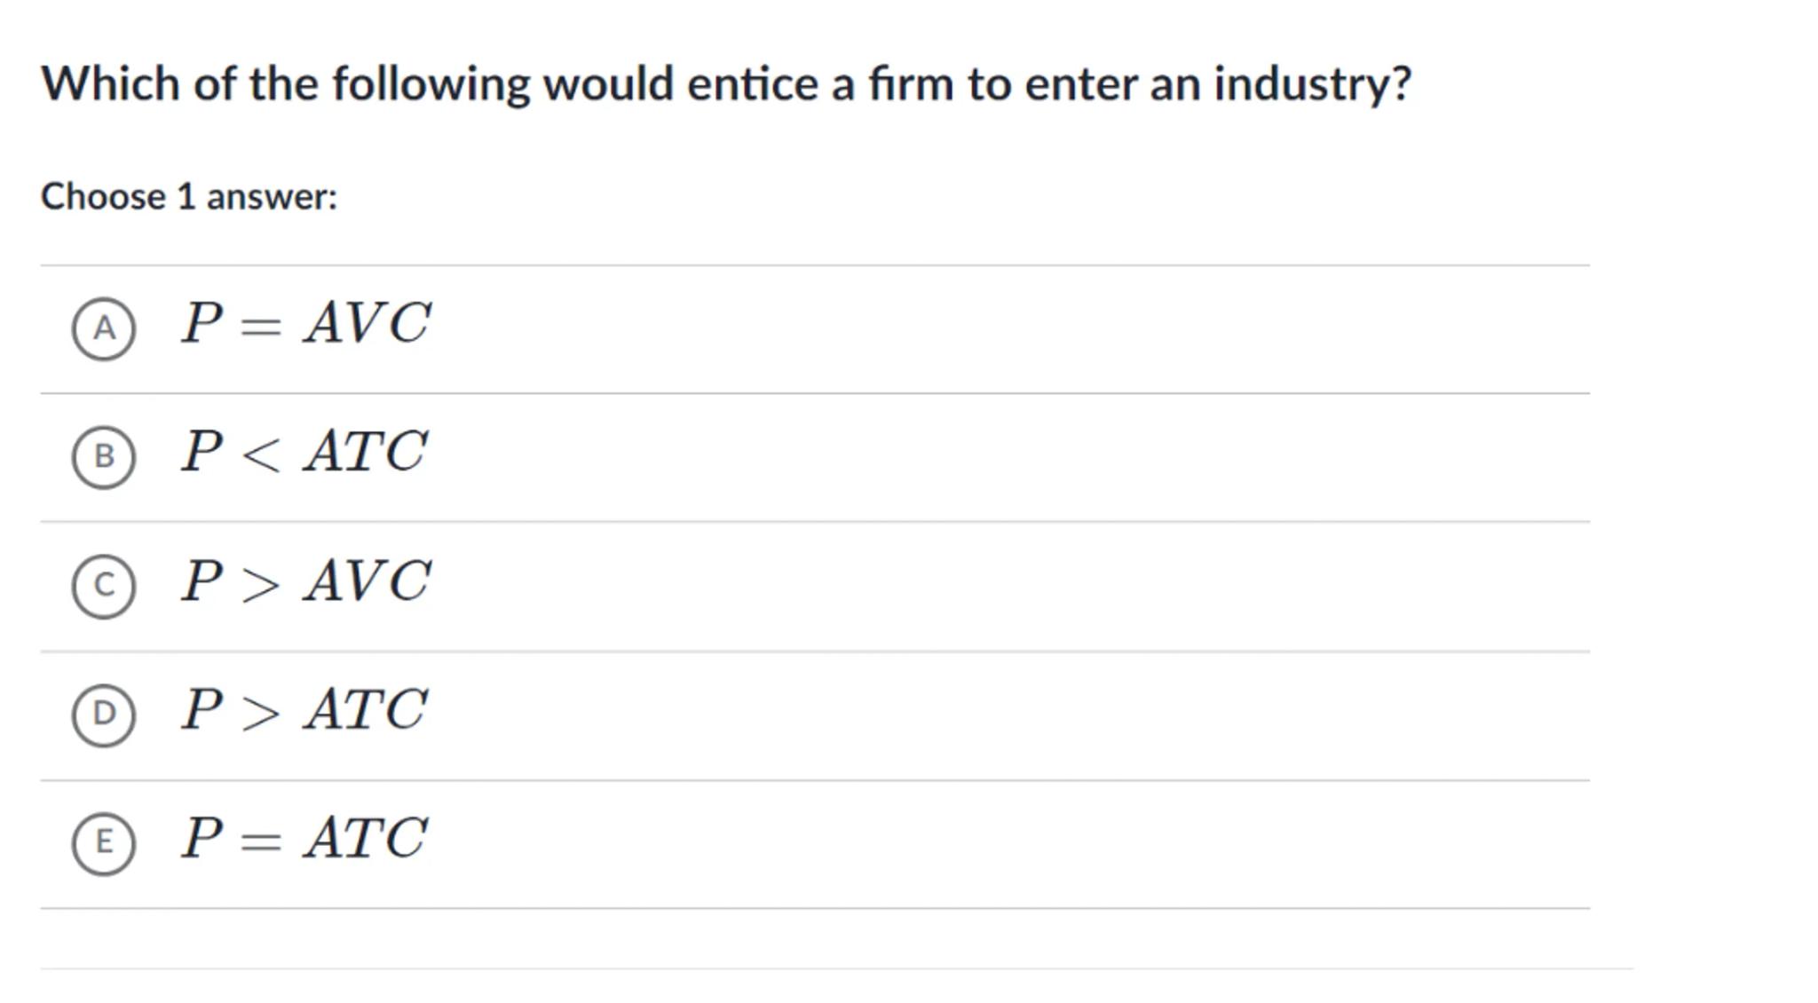The image size is (1818, 1003).
Task: Click the P > ATC formula text
Action: pyautogui.click(x=304, y=710)
